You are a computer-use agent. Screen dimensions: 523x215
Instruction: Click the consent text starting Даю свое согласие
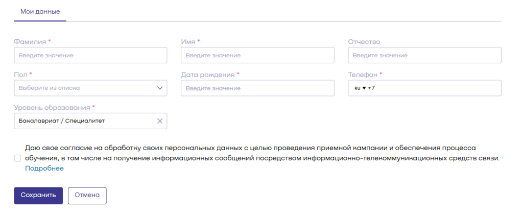[x=263, y=153]
